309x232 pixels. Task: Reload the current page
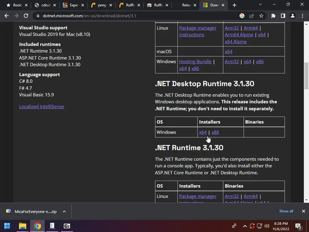pos(26,16)
